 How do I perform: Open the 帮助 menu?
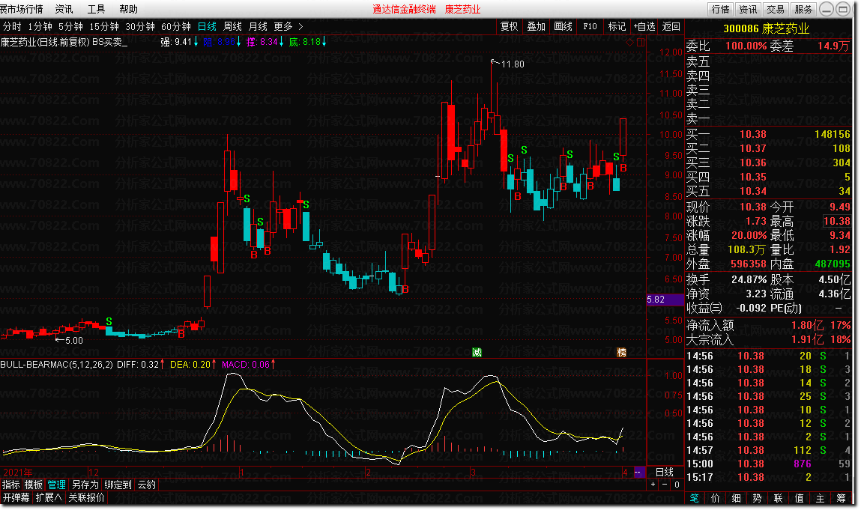pyautogui.click(x=128, y=9)
